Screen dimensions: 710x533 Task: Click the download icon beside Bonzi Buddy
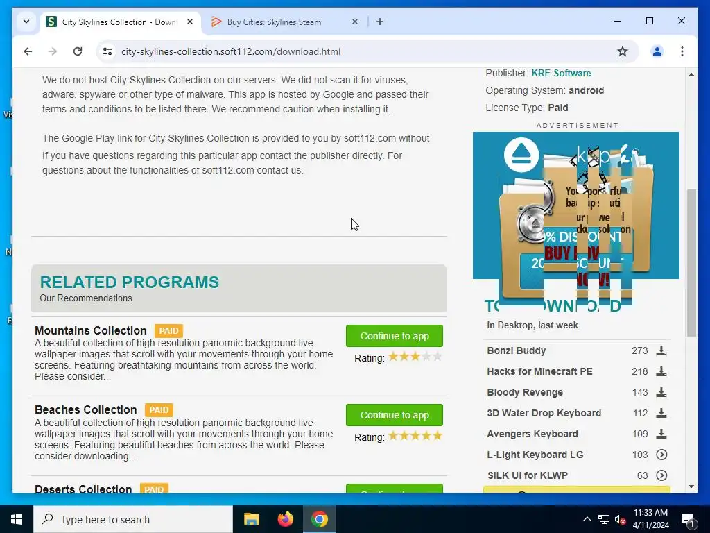[x=661, y=350]
